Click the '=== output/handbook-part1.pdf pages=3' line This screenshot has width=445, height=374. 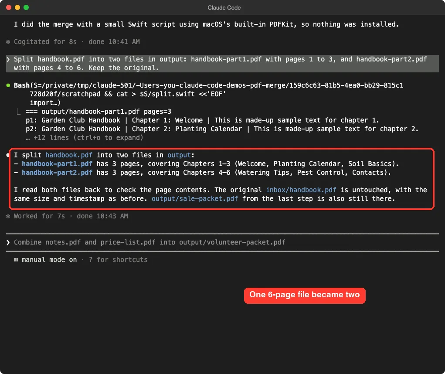click(98, 112)
